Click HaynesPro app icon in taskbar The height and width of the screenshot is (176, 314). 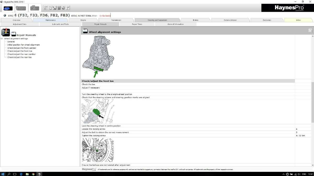tap(39, 174)
